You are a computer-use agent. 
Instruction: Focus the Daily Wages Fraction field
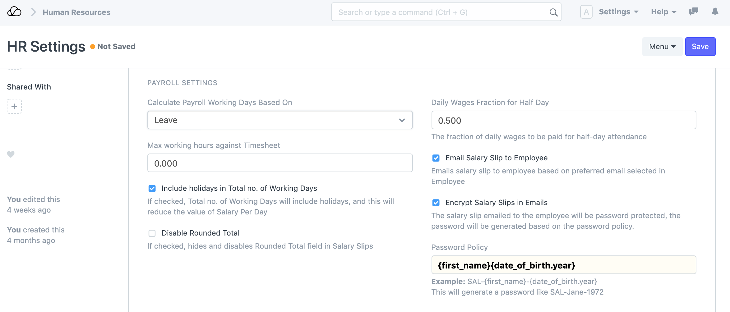(x=563, y=120)
